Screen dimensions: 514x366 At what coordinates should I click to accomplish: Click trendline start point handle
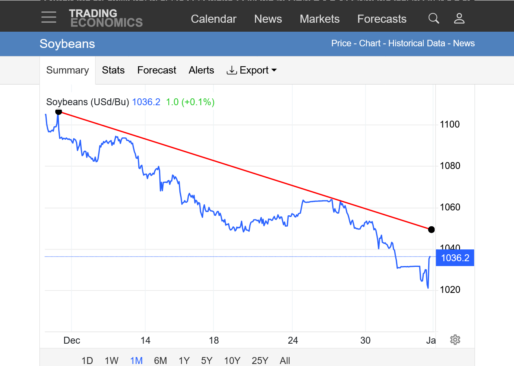coord(59,111)
